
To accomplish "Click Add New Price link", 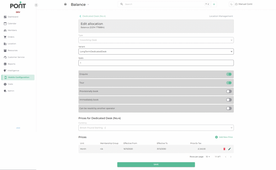I will click(224, 137).
